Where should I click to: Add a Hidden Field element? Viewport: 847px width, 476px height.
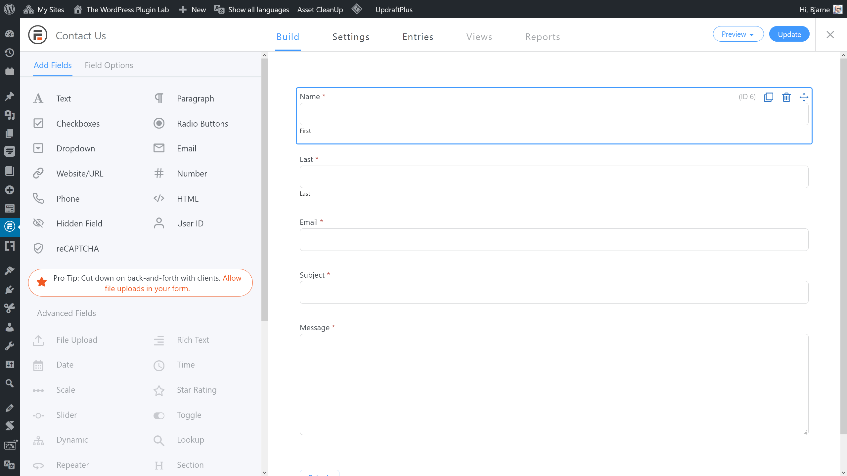pos(79,223)
